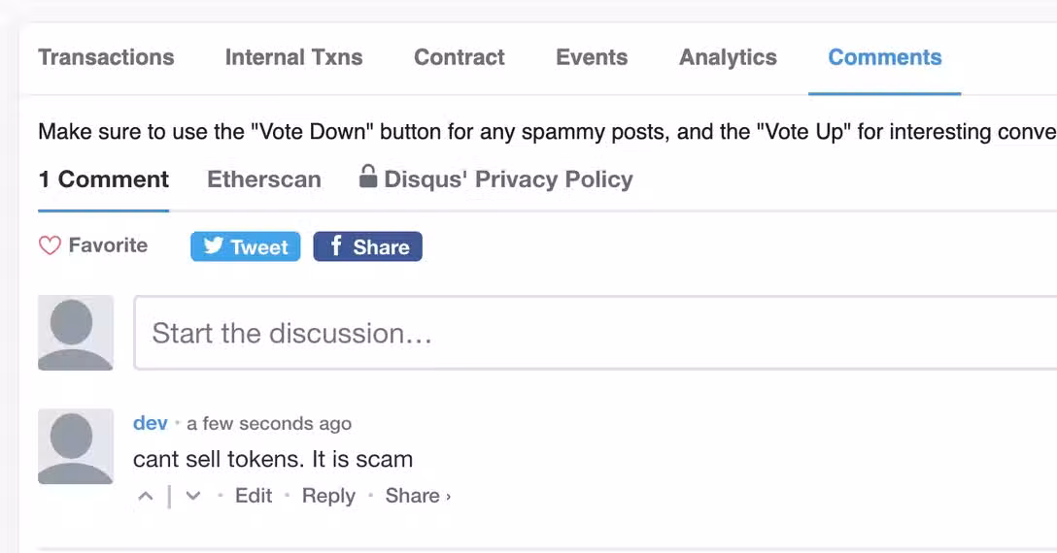Reply to dev's scam comment
This screenshot has width=1057, height=553.
click(328, 496)
